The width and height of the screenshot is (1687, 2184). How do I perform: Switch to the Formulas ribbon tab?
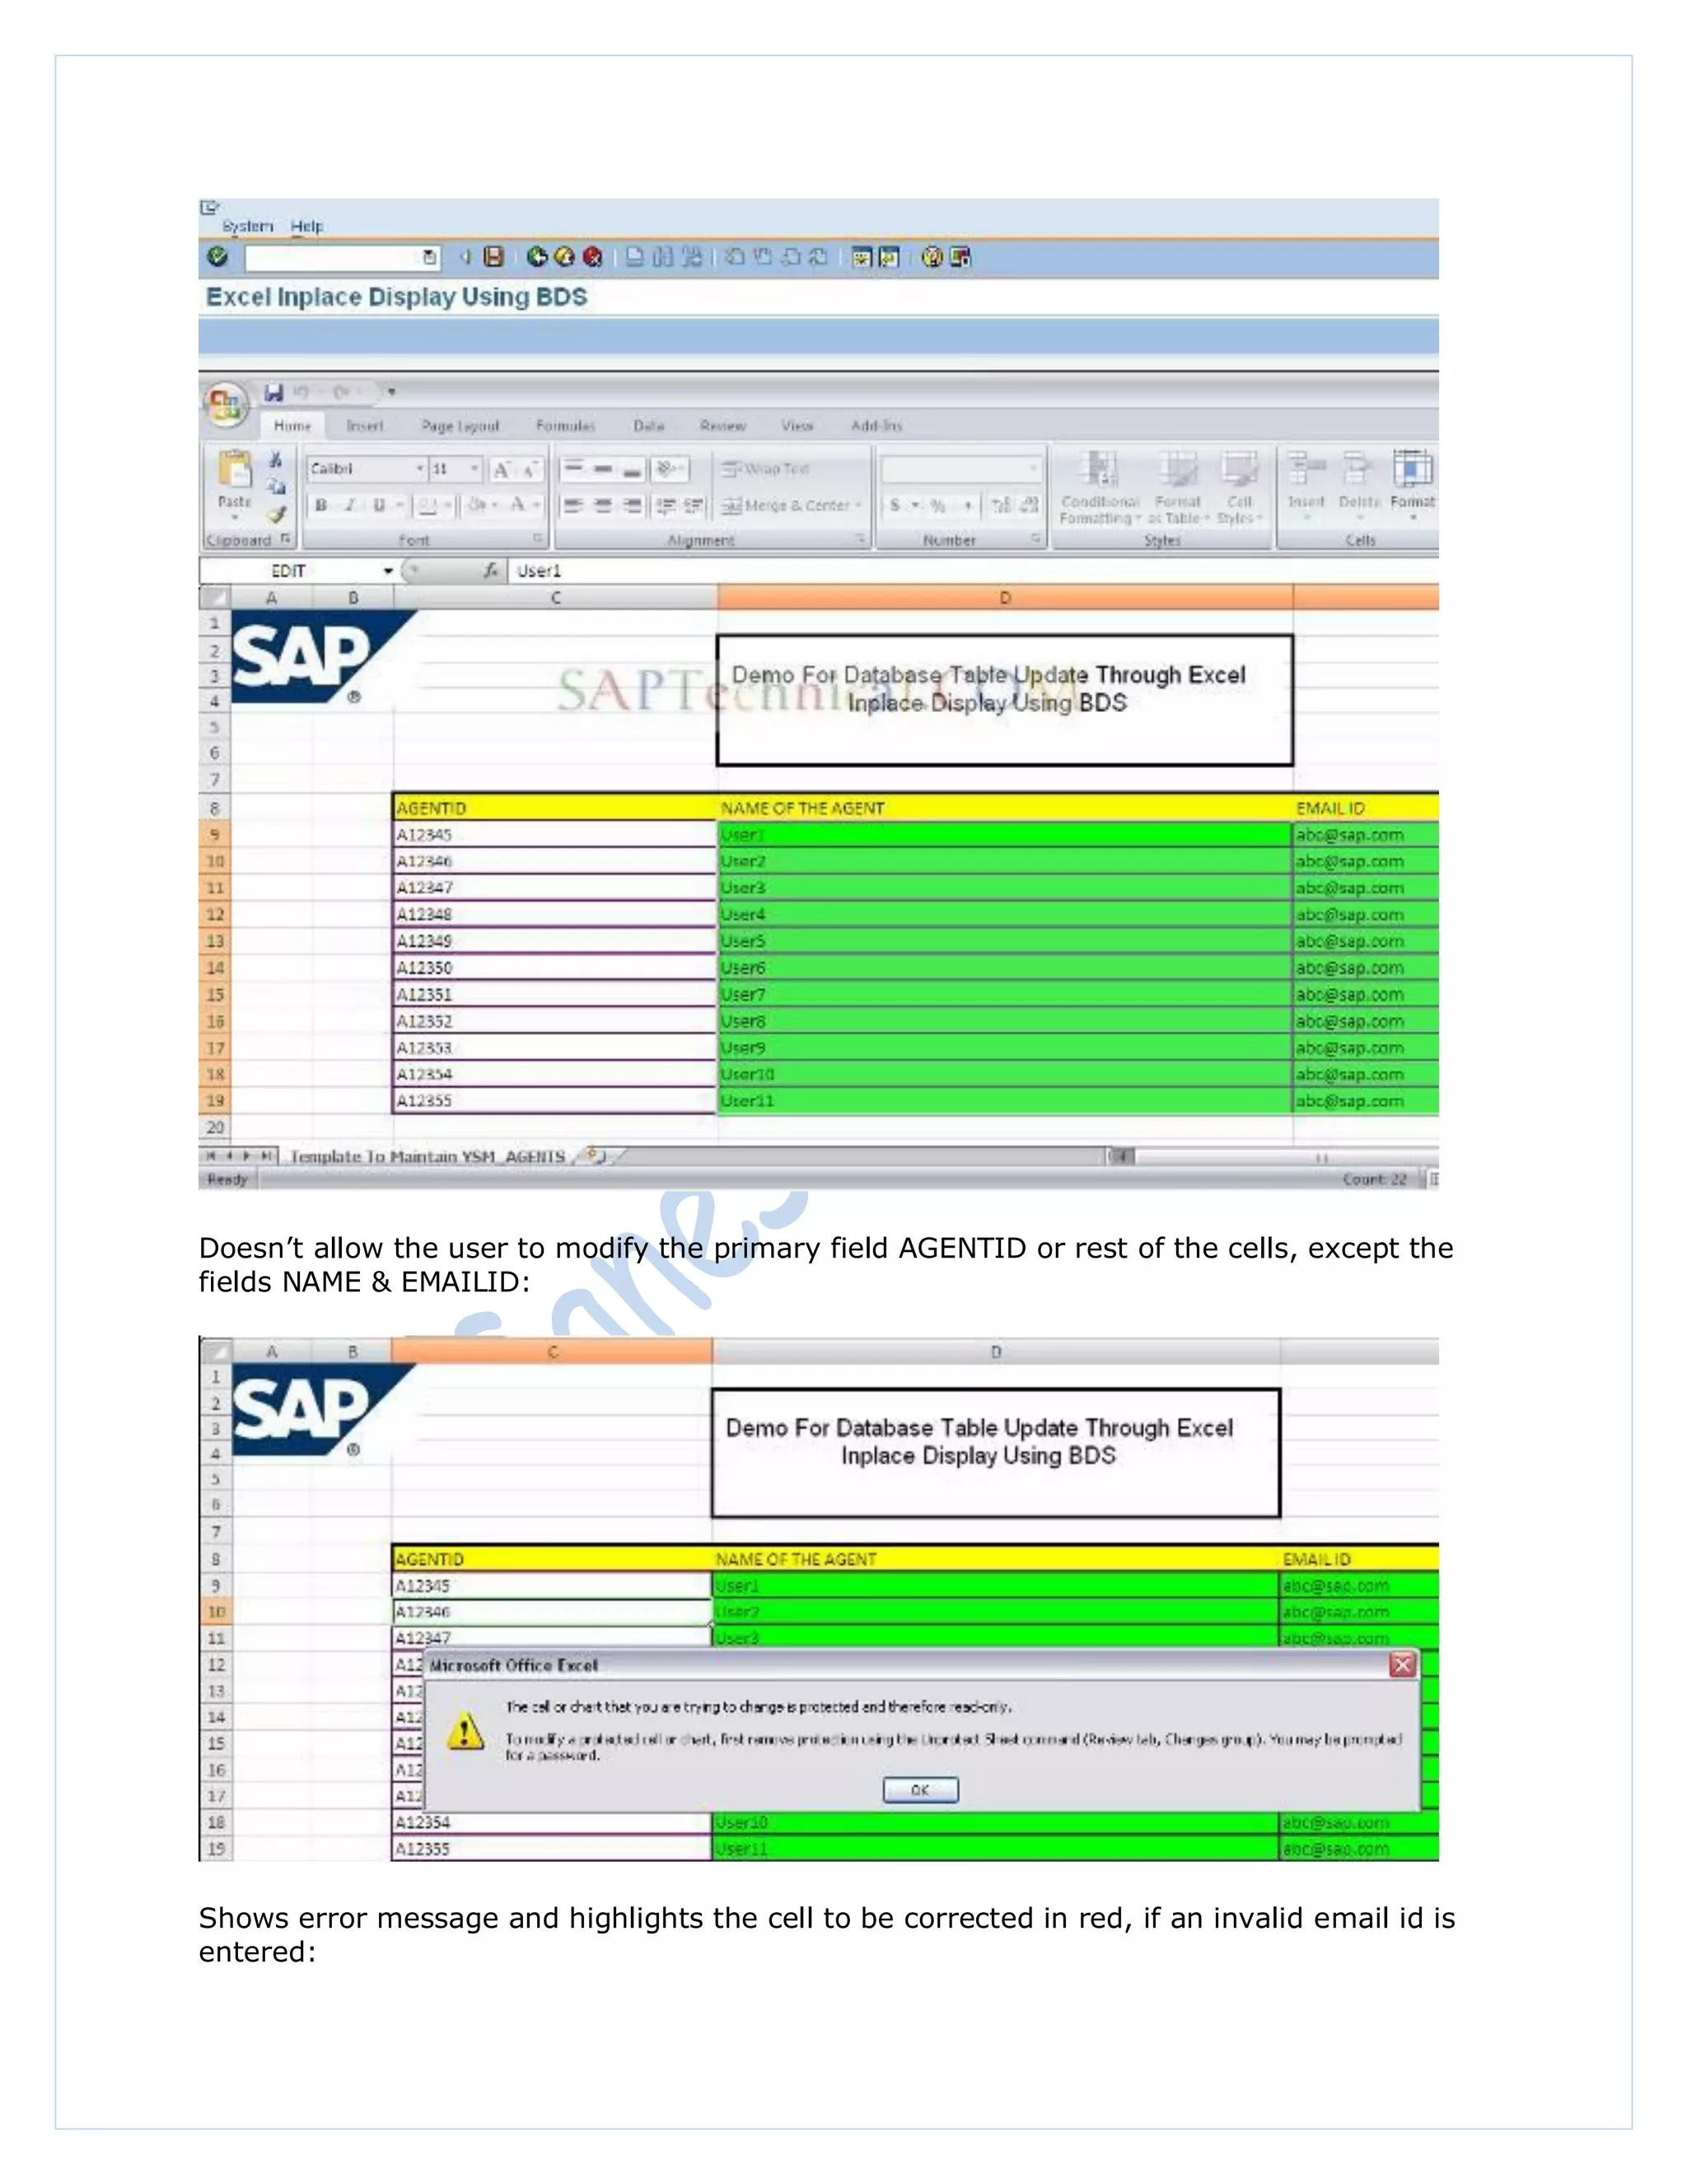pyautogui.click(x=566, y=426)
